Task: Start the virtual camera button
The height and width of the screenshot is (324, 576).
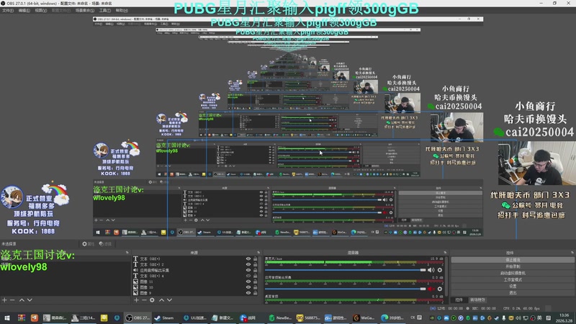Action: click(513, 274)
